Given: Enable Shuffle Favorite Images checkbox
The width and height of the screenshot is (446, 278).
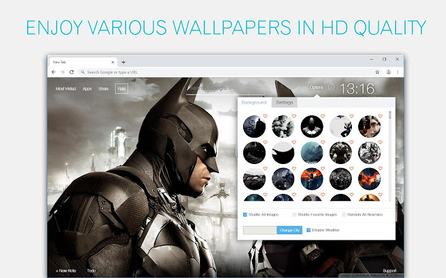Looking at the screenshot, I should (294, 215).
